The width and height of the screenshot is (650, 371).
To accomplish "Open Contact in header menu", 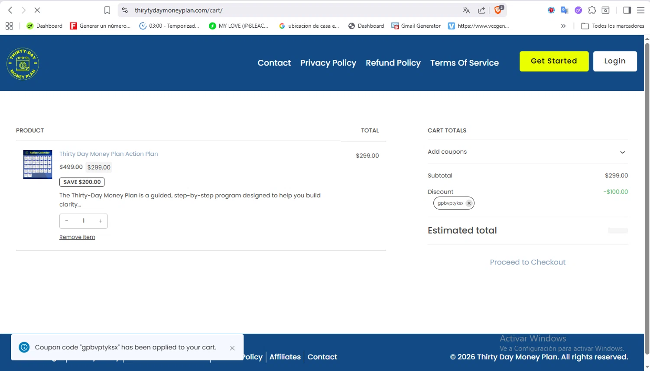I will coord(274,63).
